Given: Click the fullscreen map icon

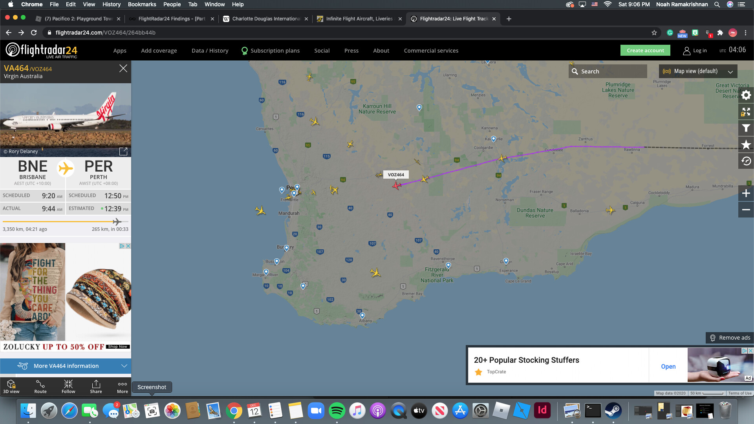Looking at the screenshot, I should click(x=746, y=112).
